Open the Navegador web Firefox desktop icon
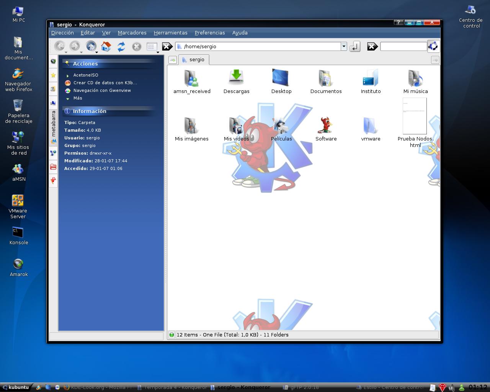490x392 pixels. [18, 80]
